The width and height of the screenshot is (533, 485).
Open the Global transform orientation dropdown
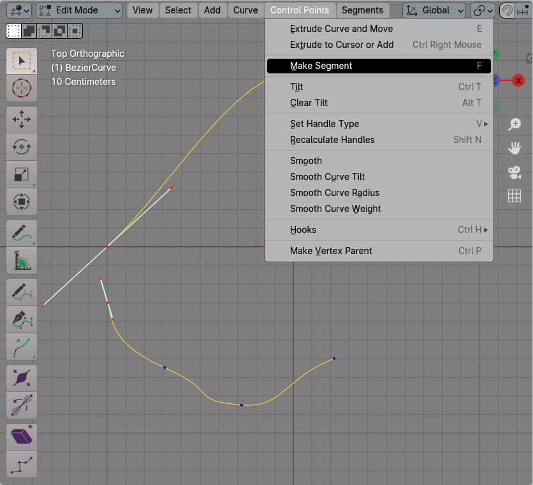click(x=434, y=11)
